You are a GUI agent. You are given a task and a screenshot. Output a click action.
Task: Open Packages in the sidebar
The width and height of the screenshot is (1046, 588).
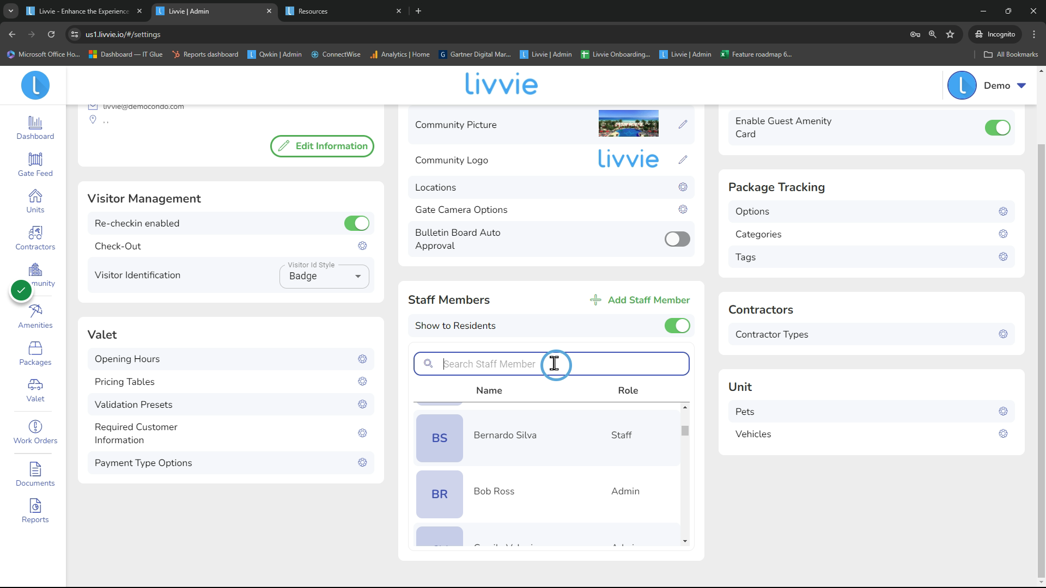tap(35, 354)
